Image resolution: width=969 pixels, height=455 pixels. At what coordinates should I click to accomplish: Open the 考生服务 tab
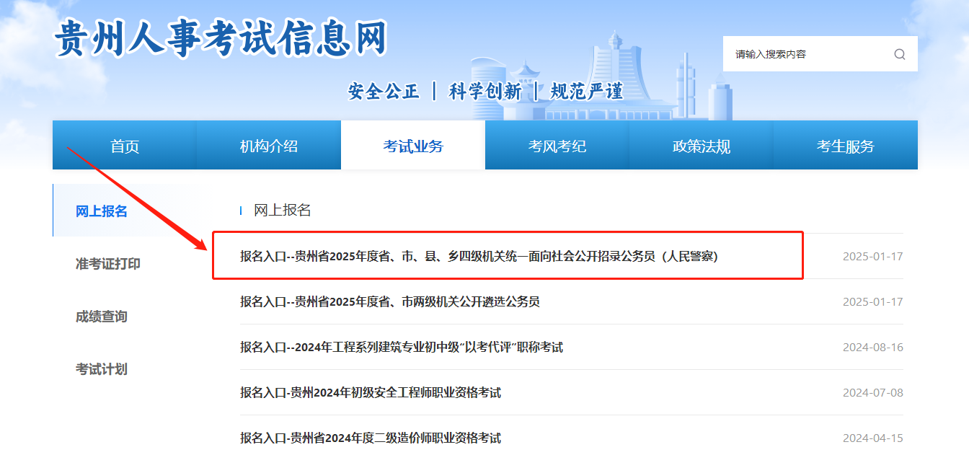(x=846, y=146)
